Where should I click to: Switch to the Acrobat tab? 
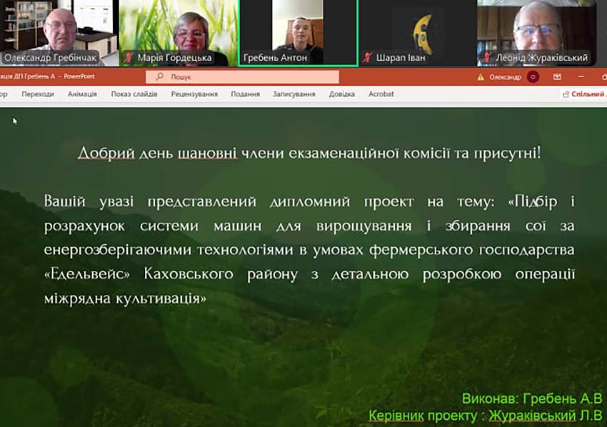(381, 94)
